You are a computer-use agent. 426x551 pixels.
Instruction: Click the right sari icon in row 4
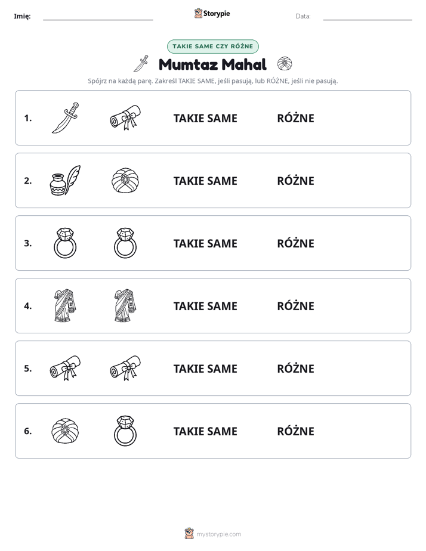point(125,305)
